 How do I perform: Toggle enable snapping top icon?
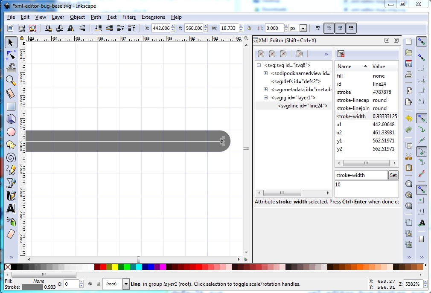coord(421,41)
